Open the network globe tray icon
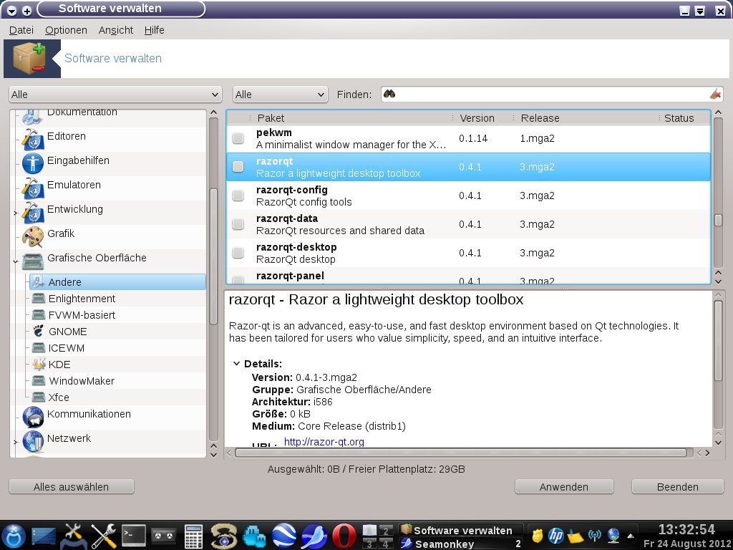This screenshot has width=733, height=550. [x=613, y=535]
